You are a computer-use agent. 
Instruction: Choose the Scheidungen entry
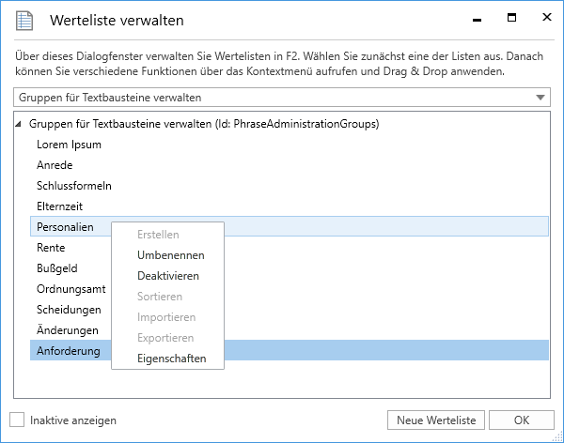pyautogui.click(x=69, y=310)
